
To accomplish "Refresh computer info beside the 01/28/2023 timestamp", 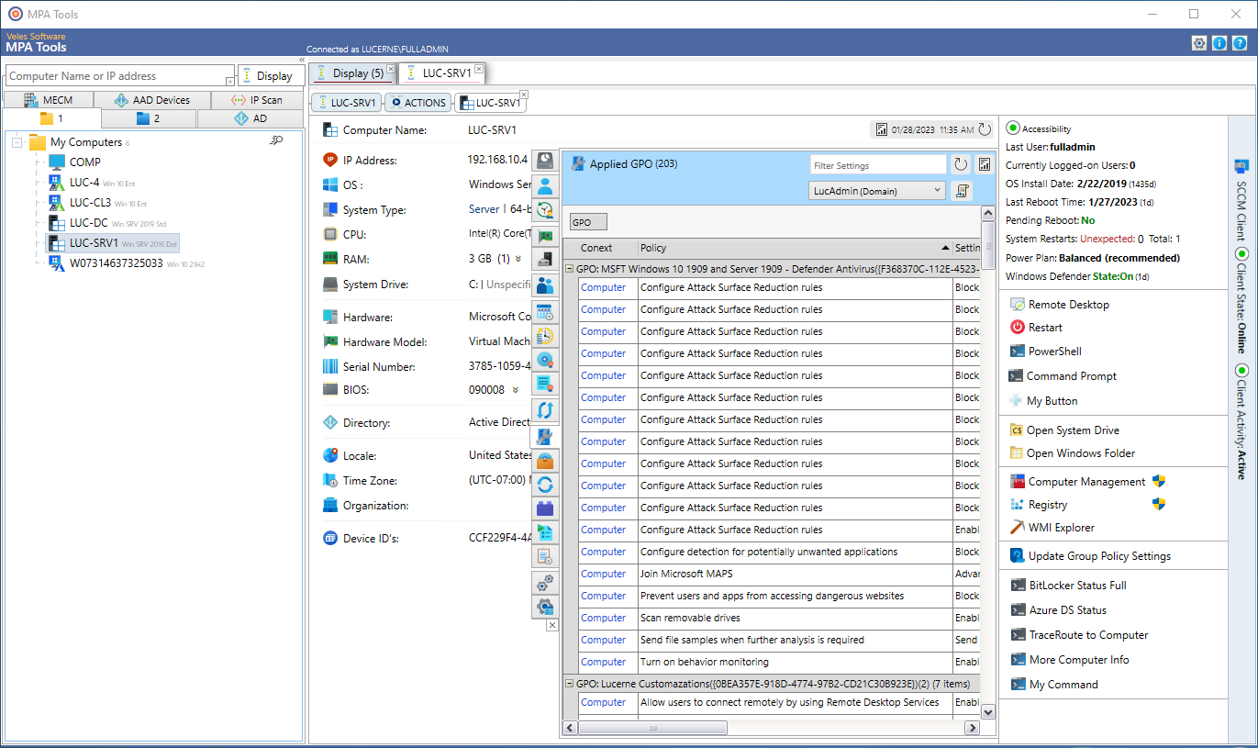I will coord(985,129).
